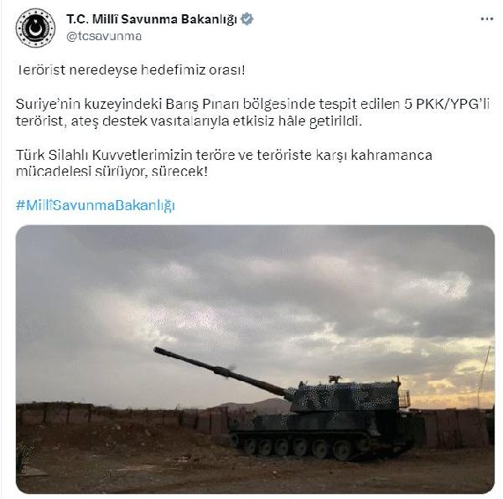Click the distant hill in the photo

[253, 405]
